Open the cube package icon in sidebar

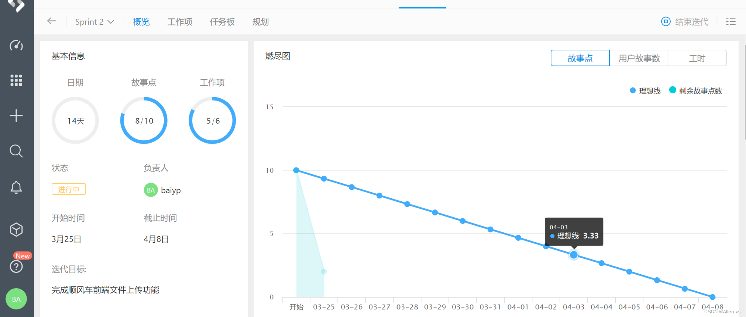(16, 229)
